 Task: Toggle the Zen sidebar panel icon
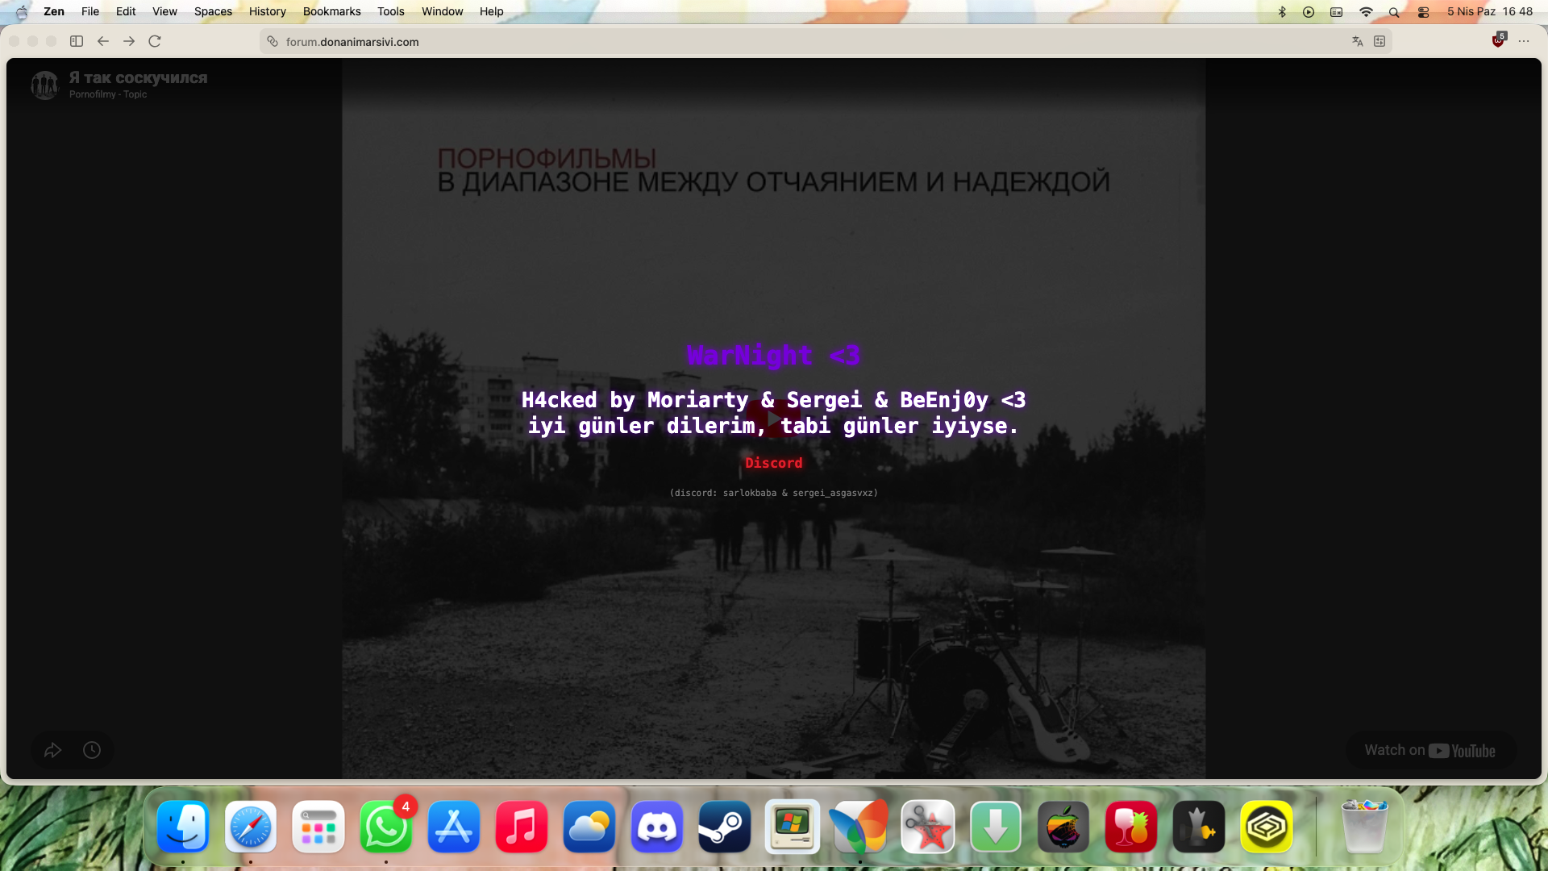click(x=77, y=41)
